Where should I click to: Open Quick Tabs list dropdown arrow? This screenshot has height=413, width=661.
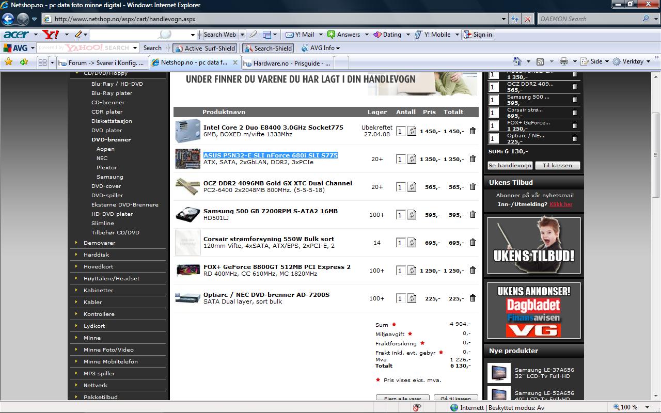click(52, 62)
